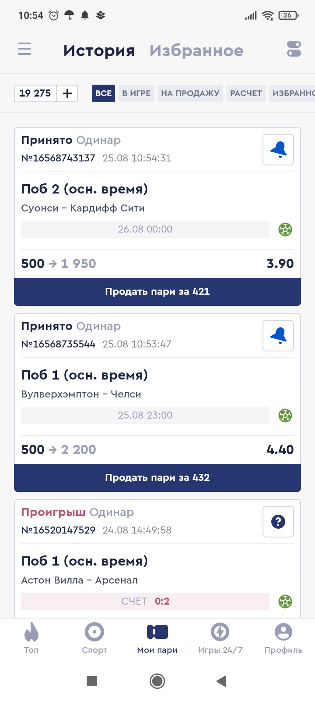Click football icon next to Суонси match time
315x702 pixels.
(285, 229)
